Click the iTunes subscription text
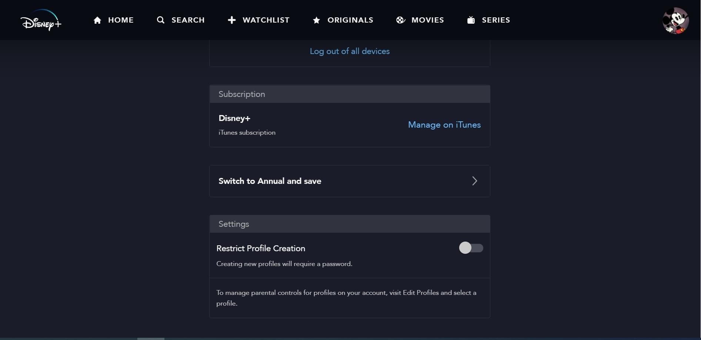This screenshot has height=340, width=701. tap(247, 132)
